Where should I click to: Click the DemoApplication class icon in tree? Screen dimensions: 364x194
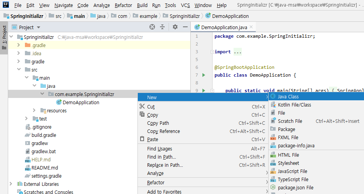pos(59,102)
